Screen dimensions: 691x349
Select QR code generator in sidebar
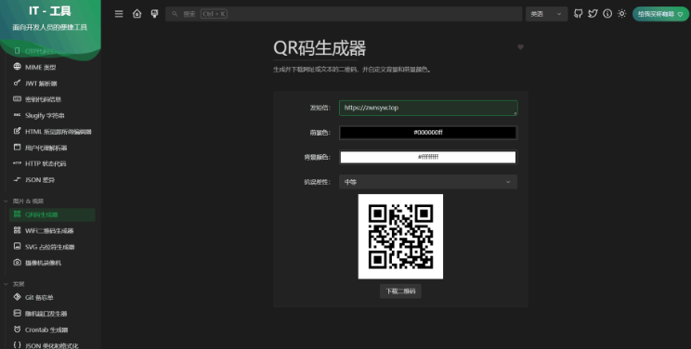[x=52, y=214]
